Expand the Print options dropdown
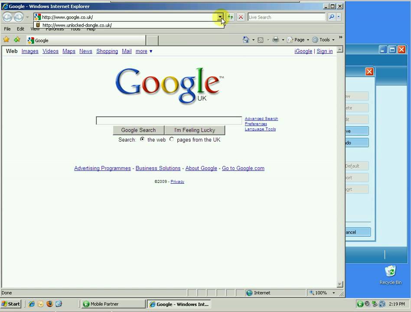 283,40
